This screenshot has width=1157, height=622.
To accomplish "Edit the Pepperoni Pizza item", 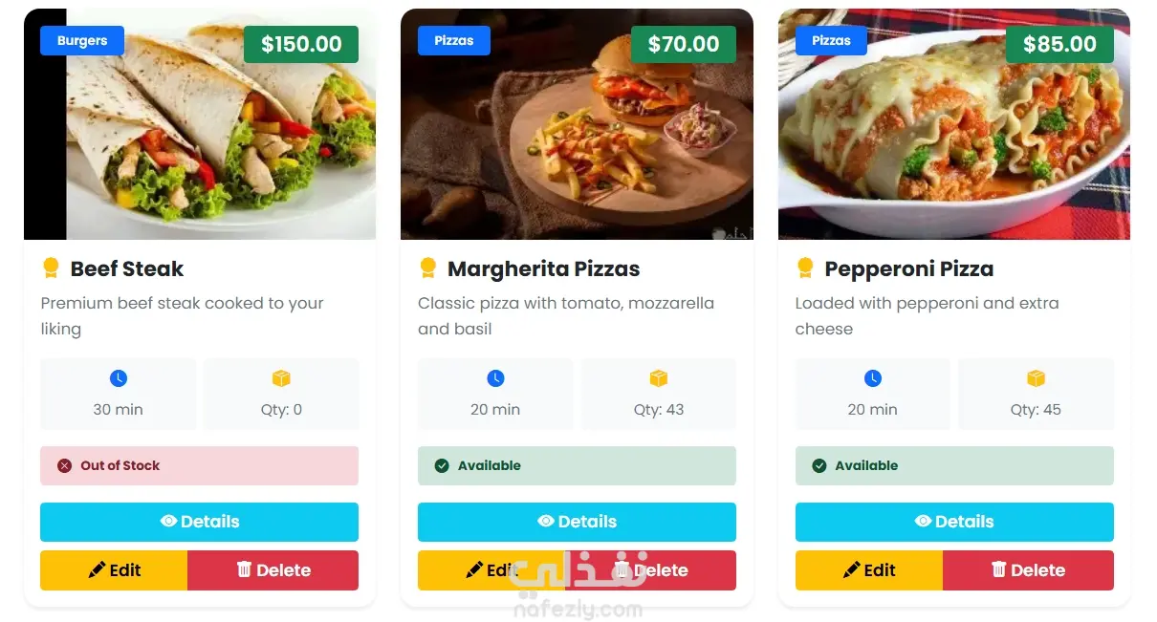I will [x=869, y=570].
